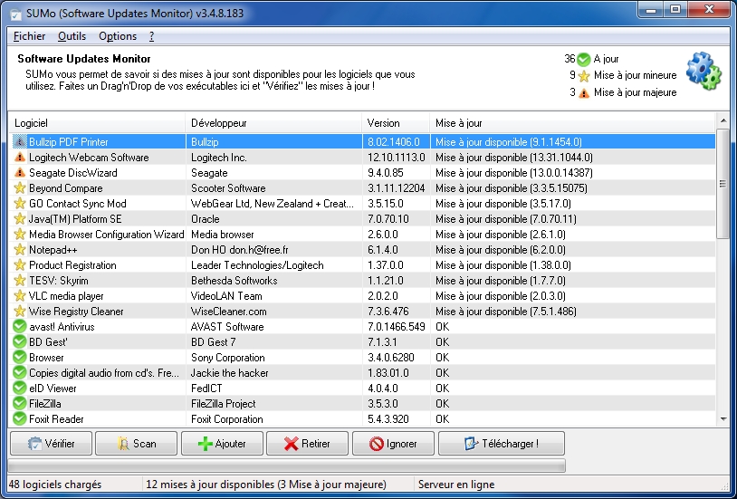Click the green check icon beside BD Gest'
This screenshot has width=737, height=499.
tap(19, 342)
